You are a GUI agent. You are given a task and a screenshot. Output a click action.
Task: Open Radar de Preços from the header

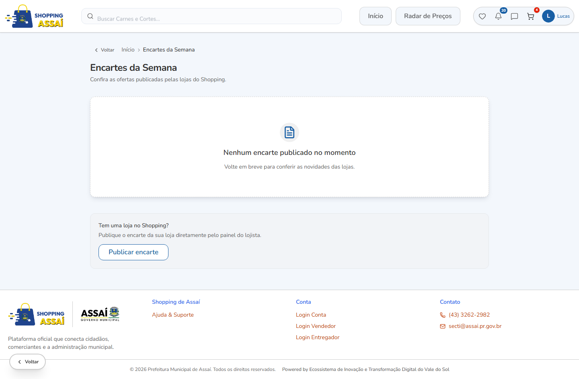[x=428, y=16]
